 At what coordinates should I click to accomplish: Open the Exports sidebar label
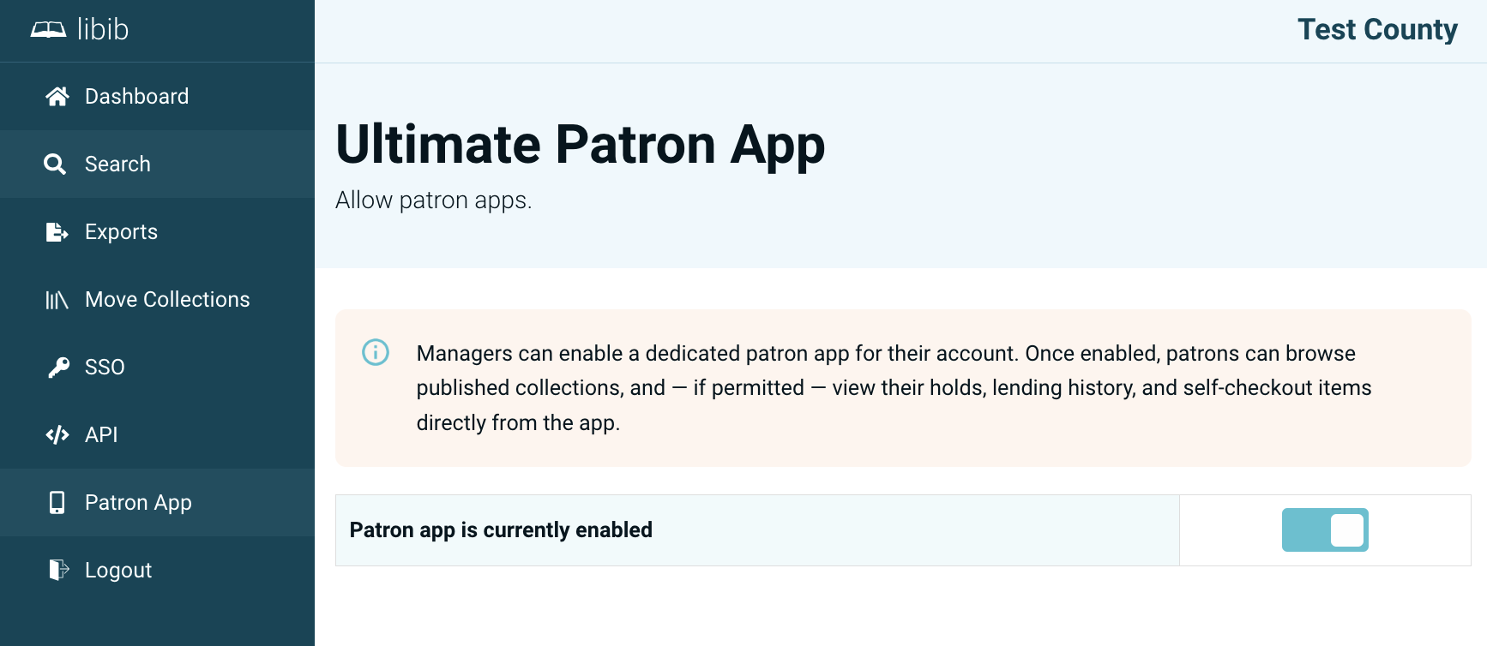pyautogui.click(x=121, y=232)
